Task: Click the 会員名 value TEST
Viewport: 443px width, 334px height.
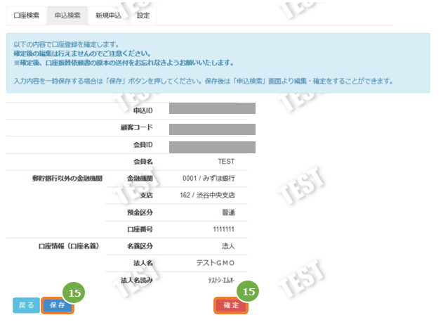Action: pyautogui.click(x=226, y=161)
